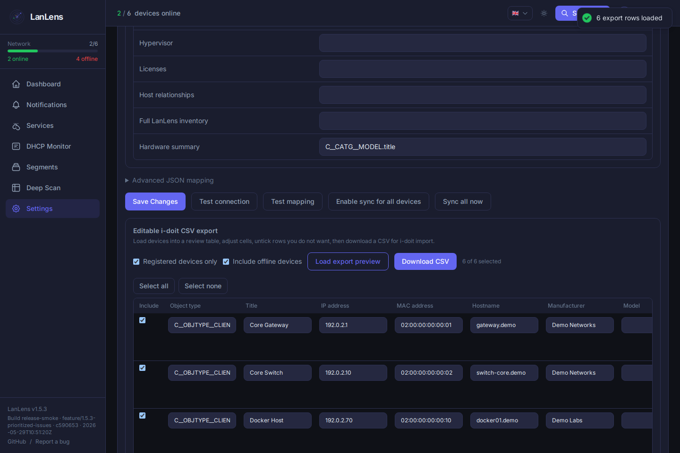This screenshot has height=453, width=680.
Task: Click the '2 online' status text
Action: click(18, 59)
